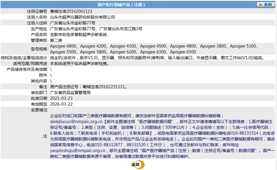Select the approval date 2021-03-23
Screen dimensions: 277x170
pos(61,98)
